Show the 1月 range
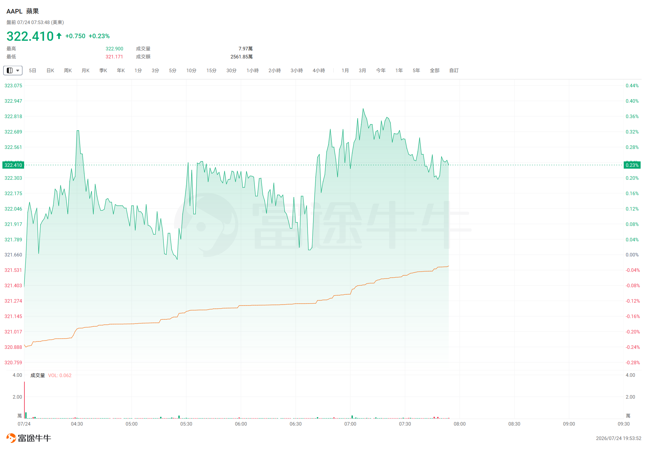Image resolution: width=648 pixels, height=449 pixels. pos(345,70)
